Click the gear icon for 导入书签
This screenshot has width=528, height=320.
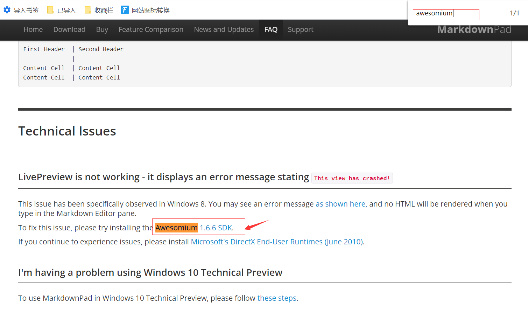[7, 10]
